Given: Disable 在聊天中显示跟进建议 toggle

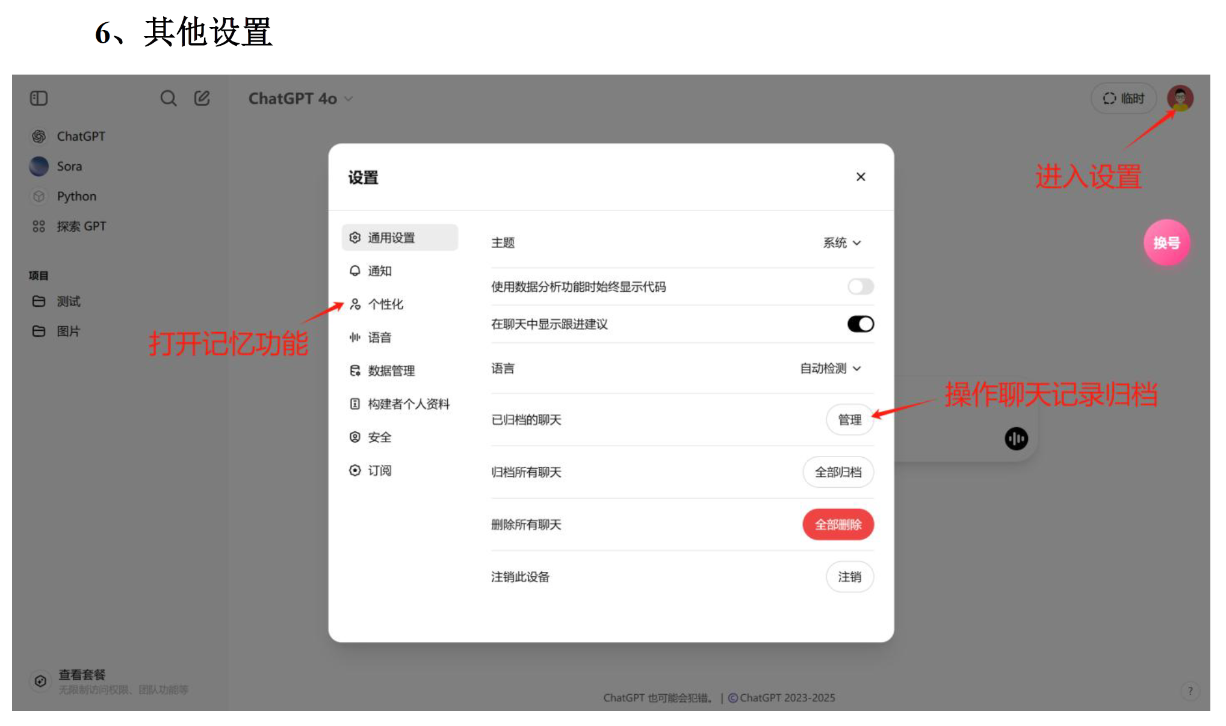Looking at the screenshot, I should coord(860,324).
